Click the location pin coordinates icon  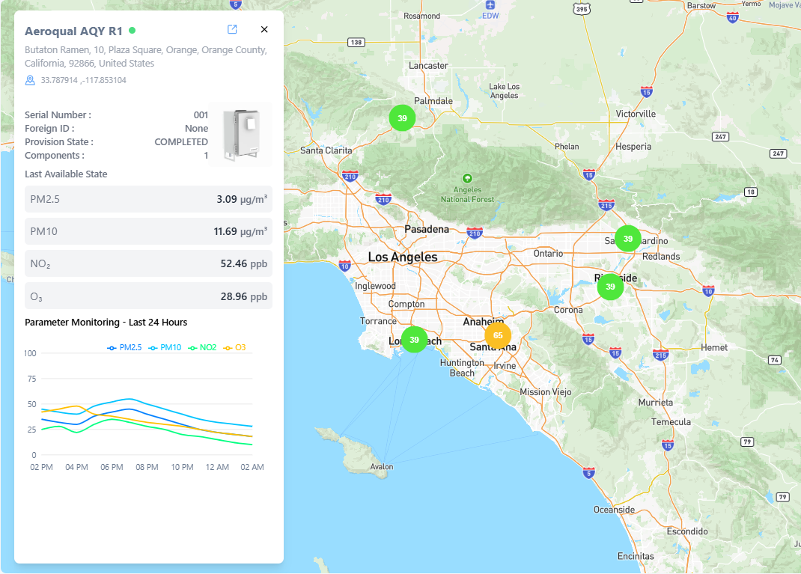[30, 80]
